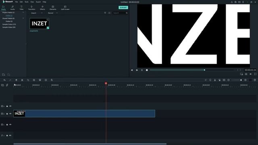
Task: Select the INZET clip on the timeline
Action: click(x=84, y=114)
